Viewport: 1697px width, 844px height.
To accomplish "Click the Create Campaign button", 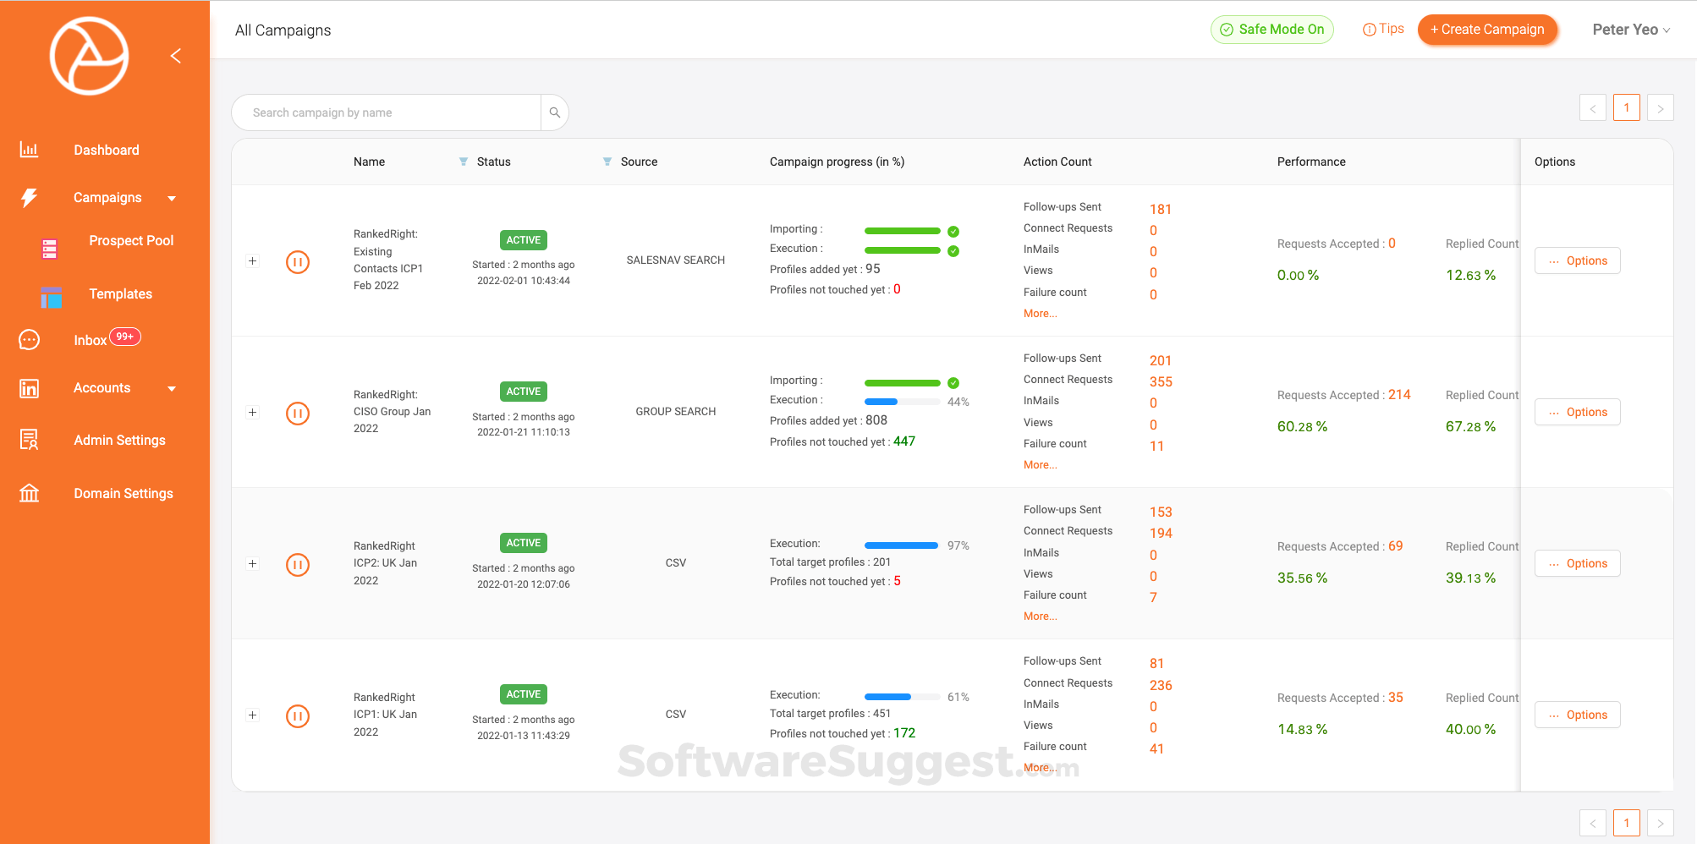I will (x=1486, y=30).
